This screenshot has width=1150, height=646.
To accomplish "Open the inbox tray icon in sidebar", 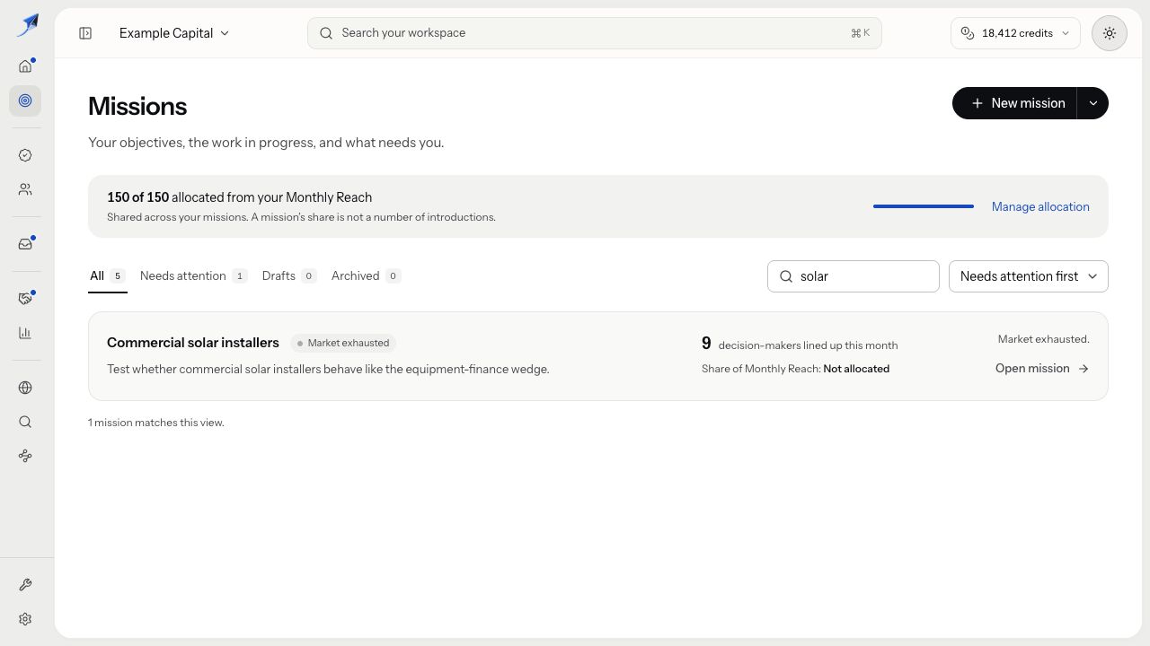I will pyautogui.click(x=25, y=244).
